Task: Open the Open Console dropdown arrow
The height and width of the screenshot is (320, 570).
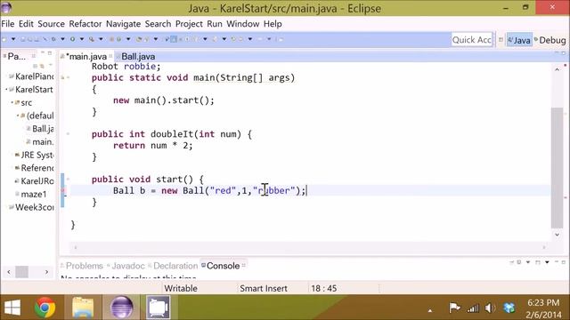Action: 547,262
